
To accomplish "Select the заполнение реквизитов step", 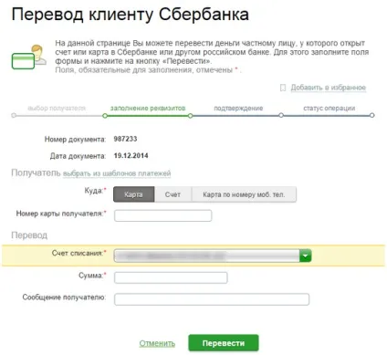I will pyautogui.click(x=148, y=108).
